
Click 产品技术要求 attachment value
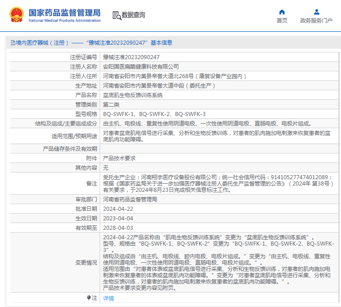[119, 158]
